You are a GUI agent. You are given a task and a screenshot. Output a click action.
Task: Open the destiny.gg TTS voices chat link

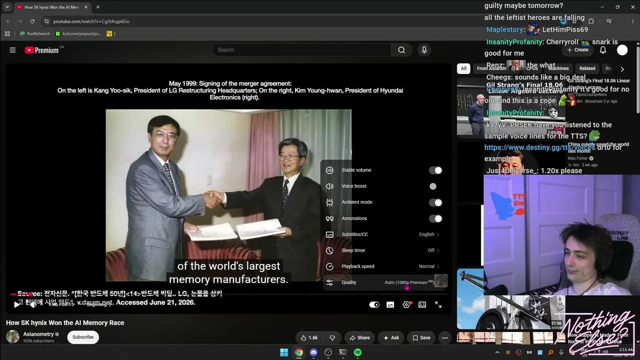click(539, 147)
